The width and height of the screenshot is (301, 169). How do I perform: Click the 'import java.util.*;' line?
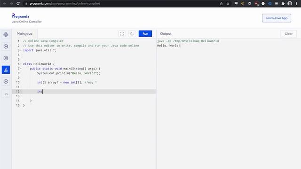(40, 50)
